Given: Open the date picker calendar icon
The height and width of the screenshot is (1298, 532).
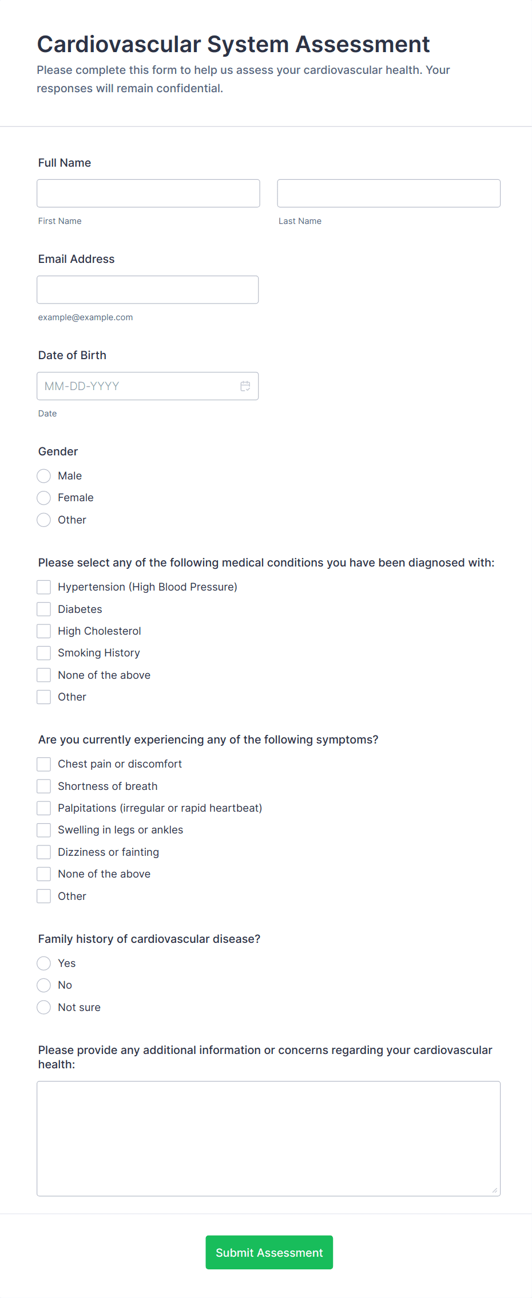Looking at the screenshot, I should click(x=245, y=386).
